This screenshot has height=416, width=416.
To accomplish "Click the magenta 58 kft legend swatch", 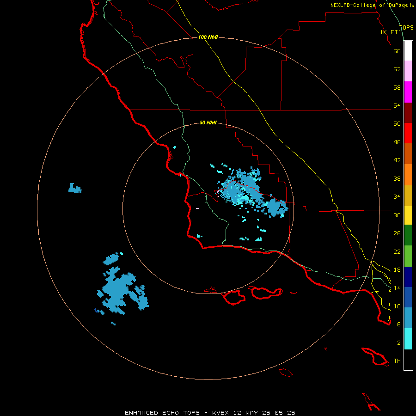I will [x=408, y=92].
